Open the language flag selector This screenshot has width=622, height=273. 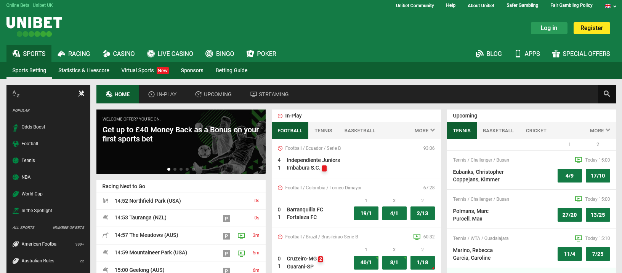[x=611, y=6]
